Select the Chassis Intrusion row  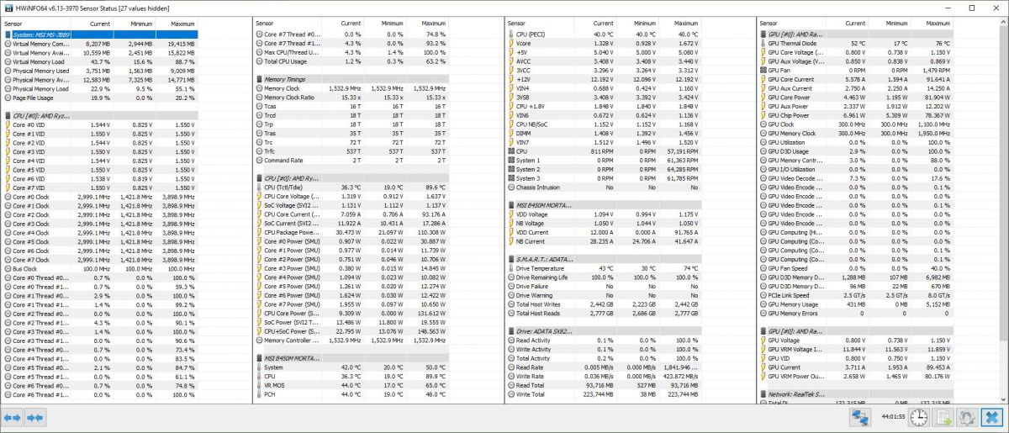pyautogui.click(x=605, y=187)
